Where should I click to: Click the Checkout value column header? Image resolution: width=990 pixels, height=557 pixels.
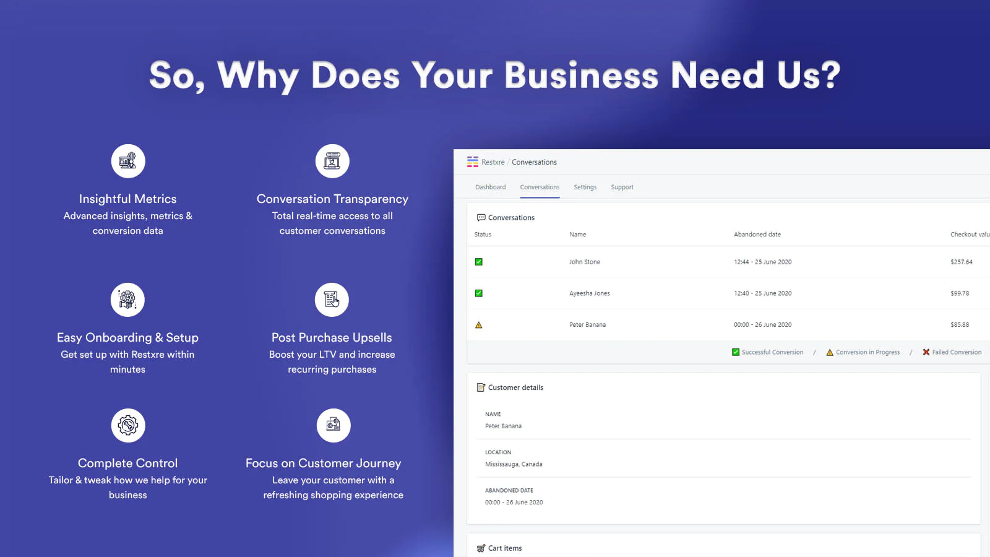point(970,235)
